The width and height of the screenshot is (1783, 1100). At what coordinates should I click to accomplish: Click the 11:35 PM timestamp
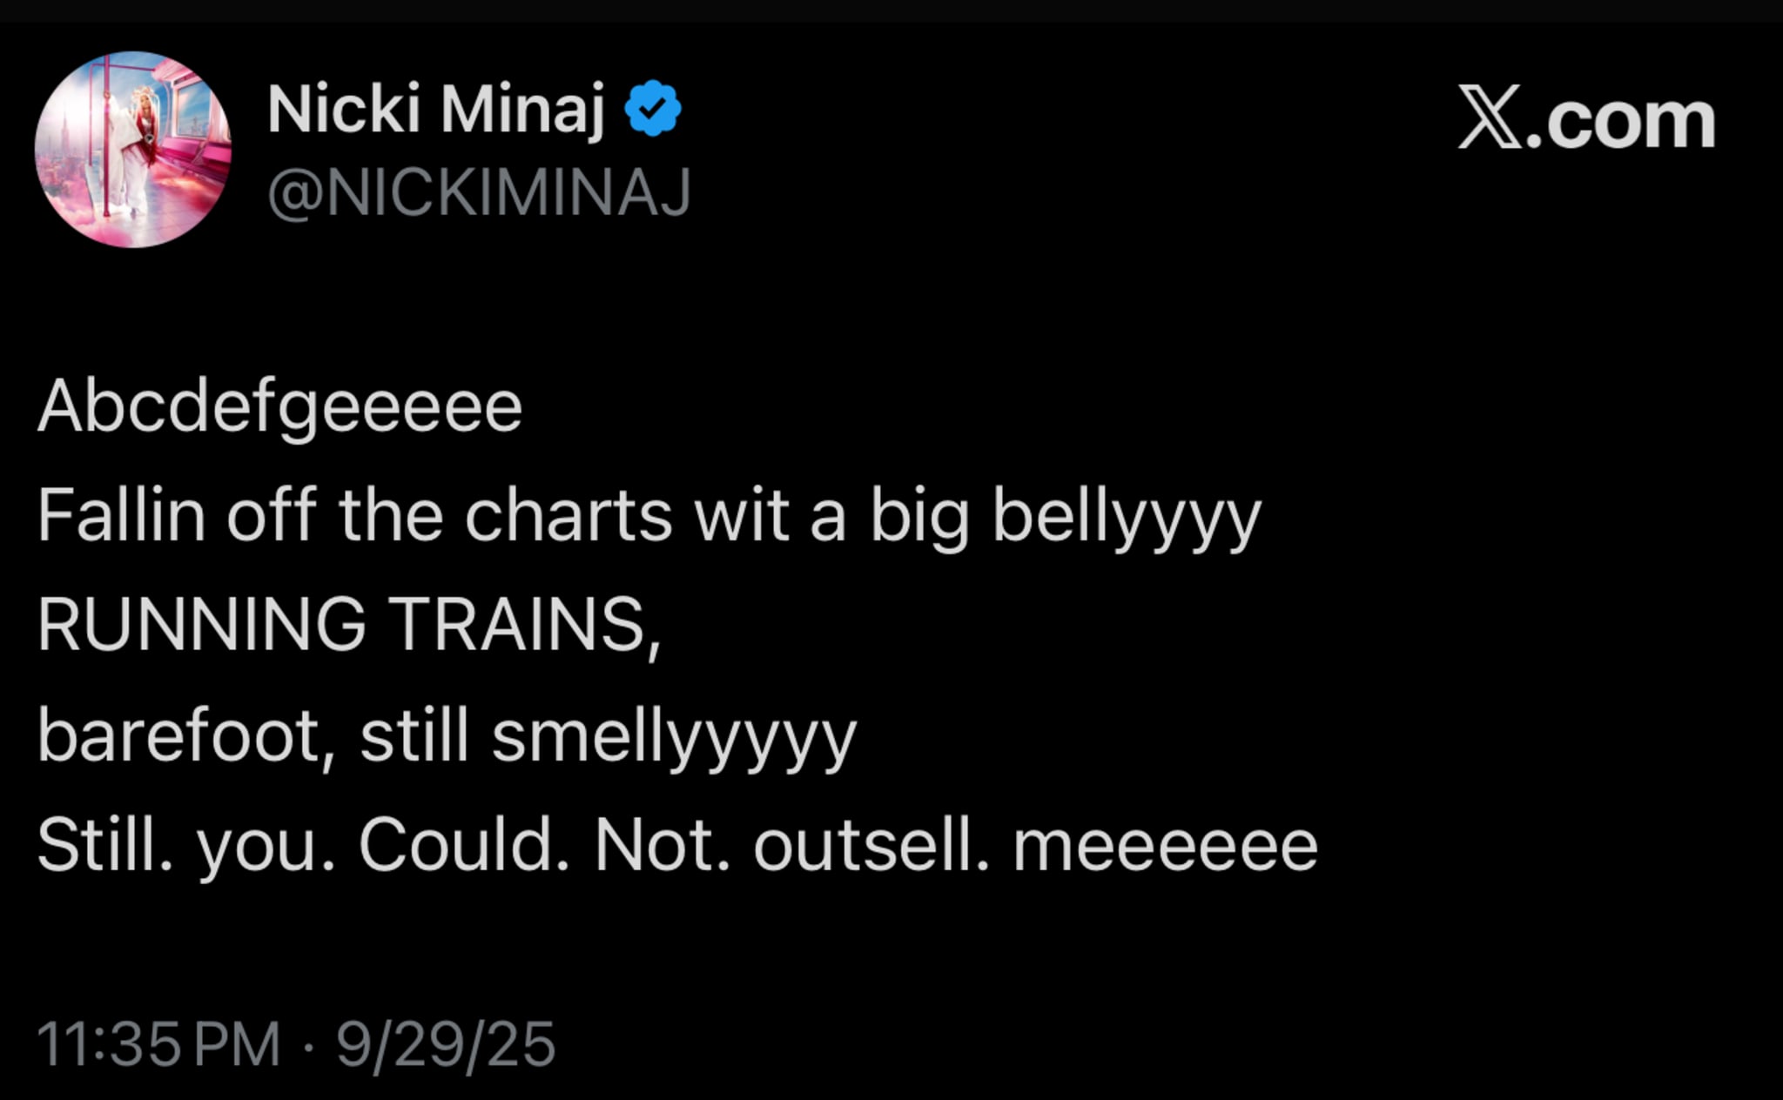(x=158, y=1043)
